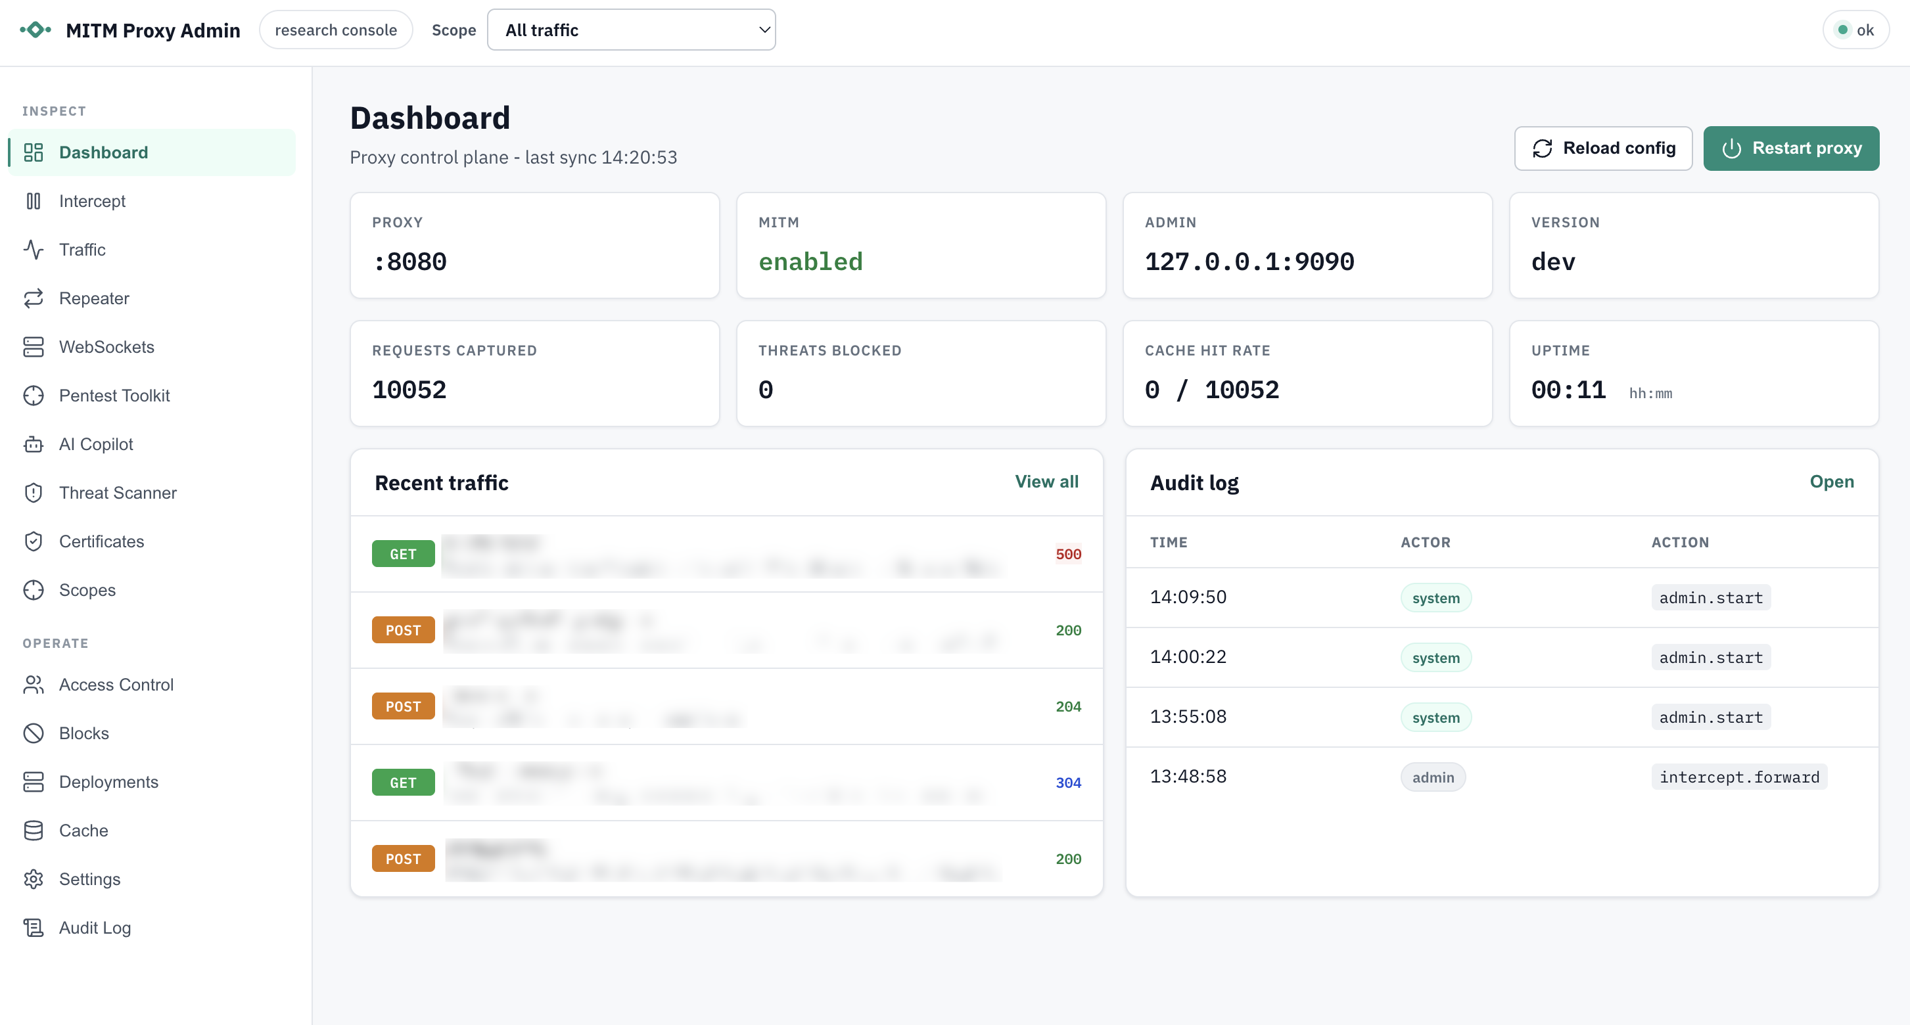This screenshot has width=1910, height=1025.
Task: Click View all in Recent traffic
Action: (1046, 482)
